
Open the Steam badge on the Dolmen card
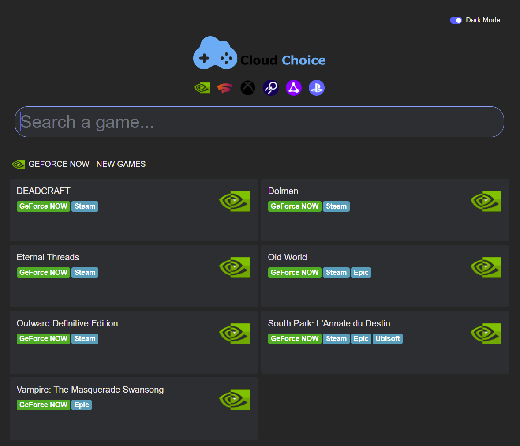tap(336, 206)
